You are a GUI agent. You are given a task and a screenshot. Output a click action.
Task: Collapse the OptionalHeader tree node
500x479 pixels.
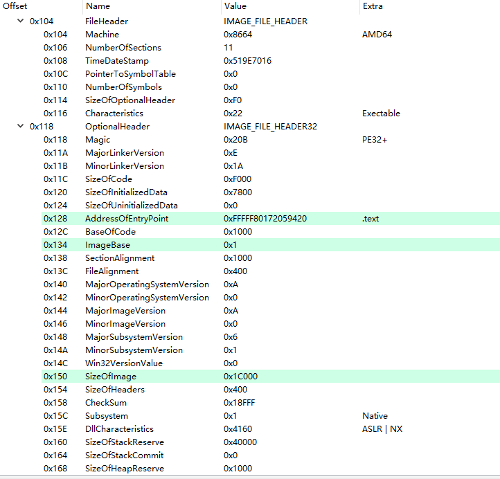coord(21,127)
